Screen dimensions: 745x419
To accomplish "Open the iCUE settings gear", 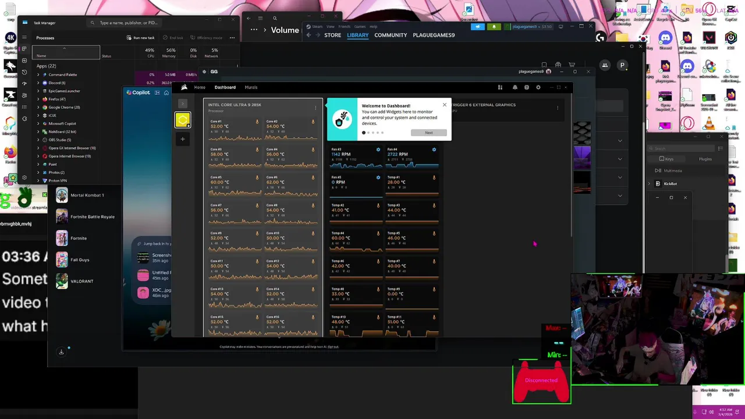I will coord(538,87).
